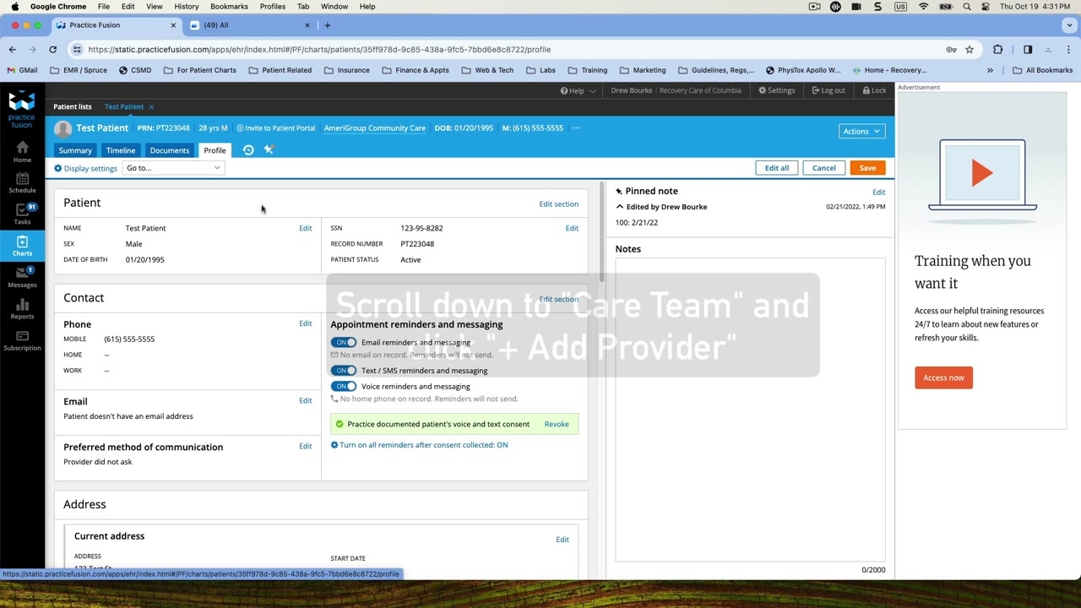The height and width of the screenshot is (608, 1081).
Task: Open the Chrome Bookmarks menu
Action: pyautogui.click(x=229, y=6)
